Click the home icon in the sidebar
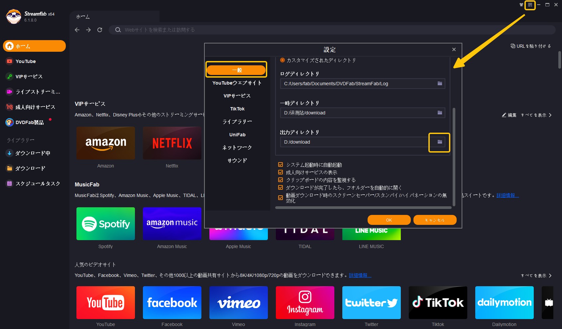The width and height of the screenshot is (562, 329). coord(10,46)
